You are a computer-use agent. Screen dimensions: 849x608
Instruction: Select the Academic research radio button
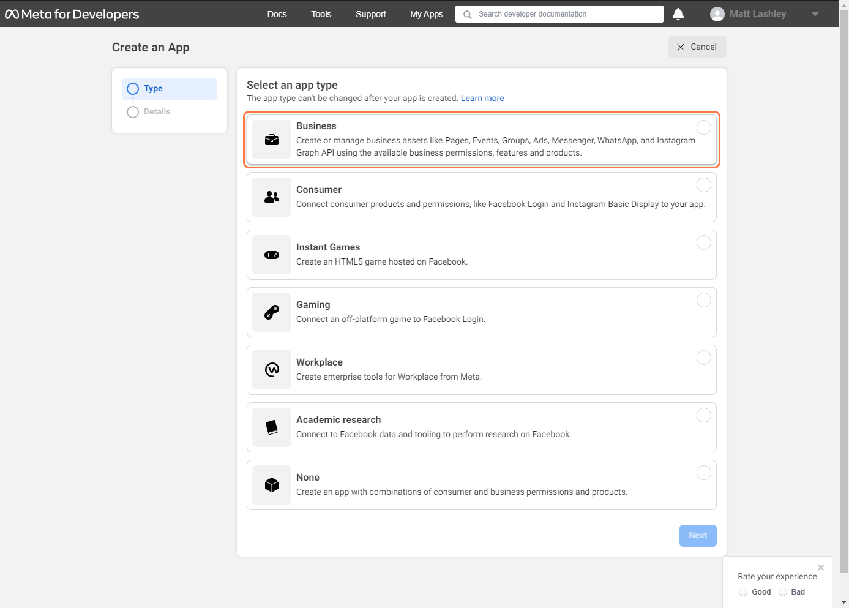(704, 415)
